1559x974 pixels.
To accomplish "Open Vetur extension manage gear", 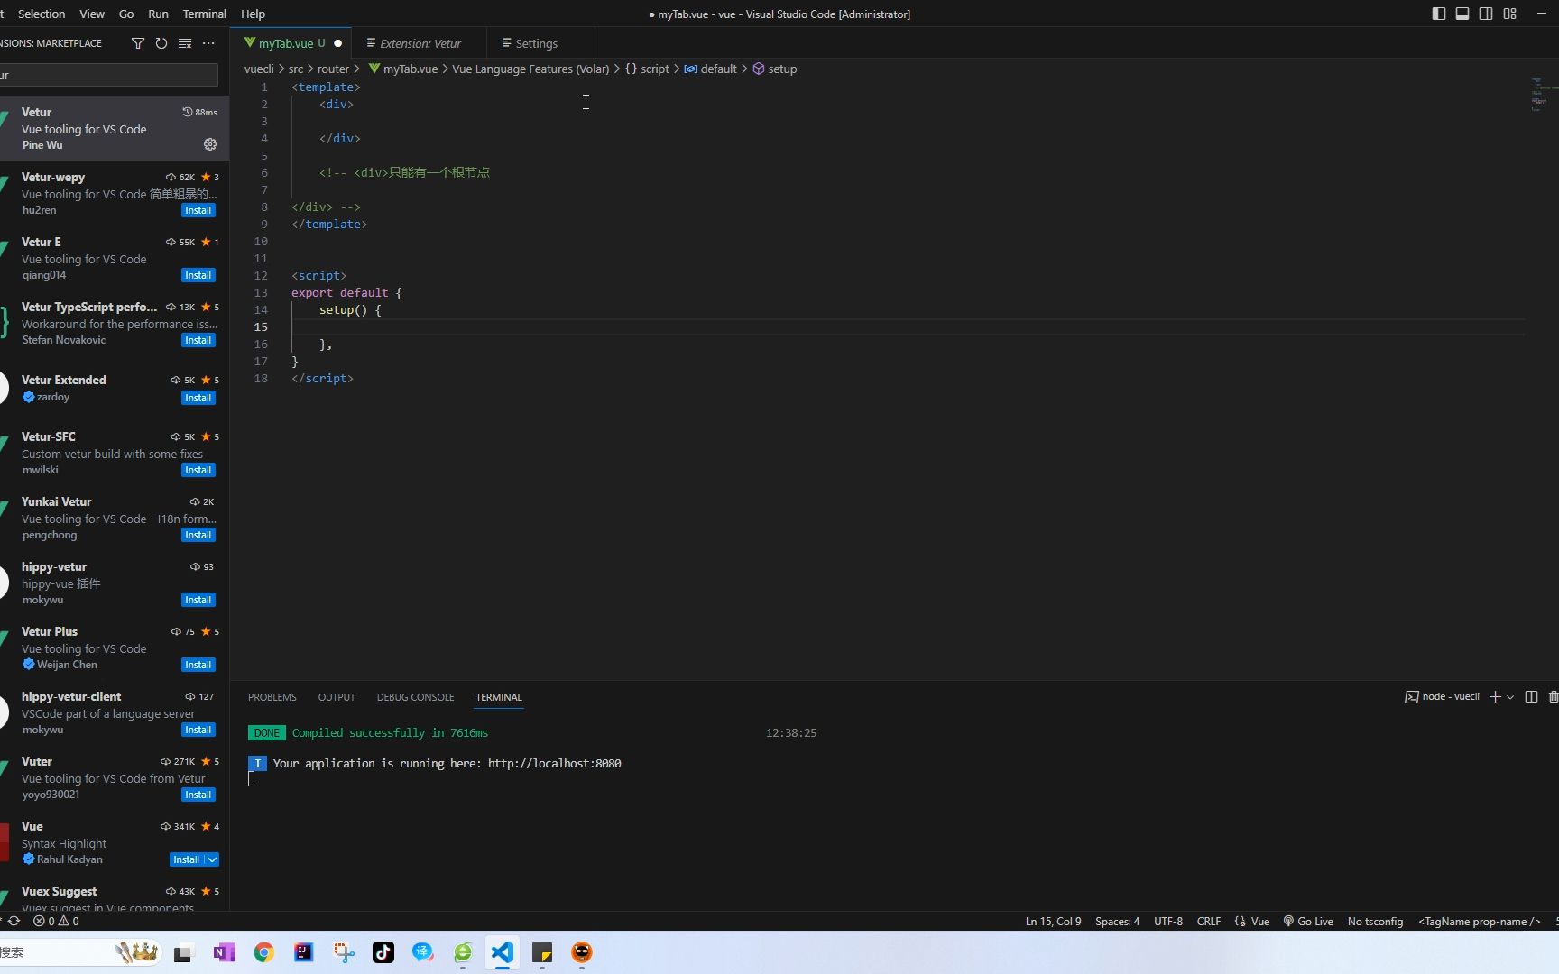I will (x=210, y=144).
